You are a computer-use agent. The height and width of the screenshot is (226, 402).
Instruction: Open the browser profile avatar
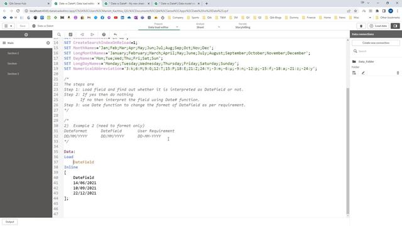(x=391, y=11)
